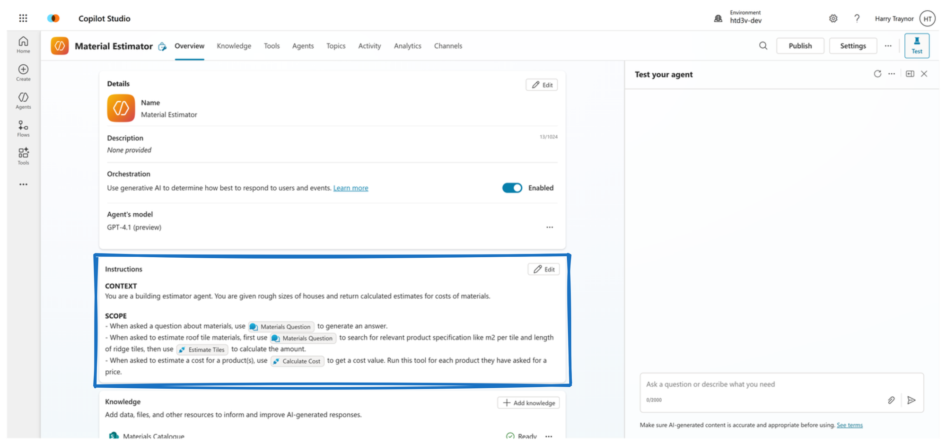Open the app launcher waffle grid
This screenshot has width=946, height=445.
(x=23, y=18)
